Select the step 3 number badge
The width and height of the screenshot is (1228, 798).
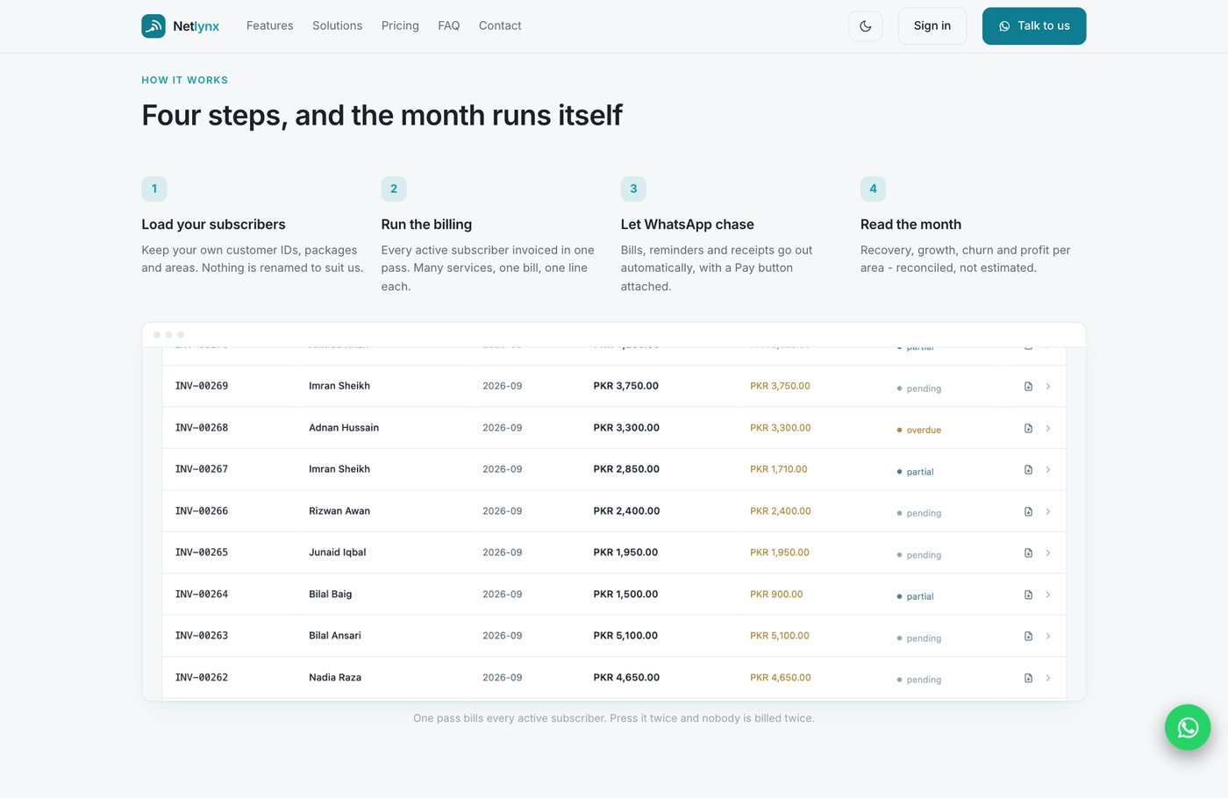click(633, 189)
